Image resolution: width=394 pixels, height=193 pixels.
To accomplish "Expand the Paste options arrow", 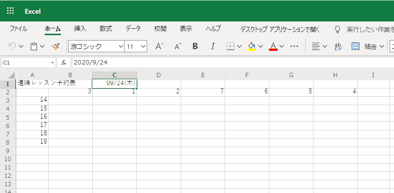I will pyautogui.click(x=42, y=46).
